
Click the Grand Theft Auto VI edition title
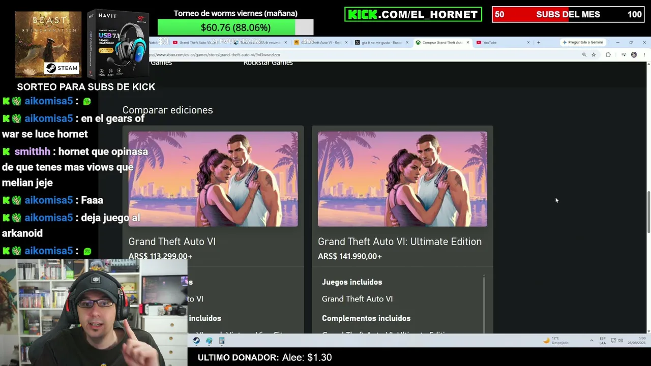pos(172,241)
